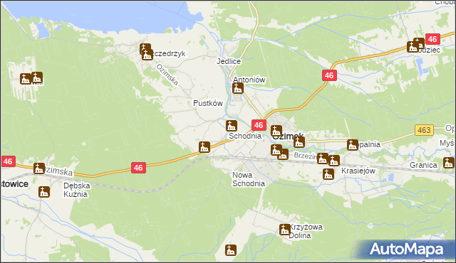
Task: Click the Pustków place label
Action: 208,103
